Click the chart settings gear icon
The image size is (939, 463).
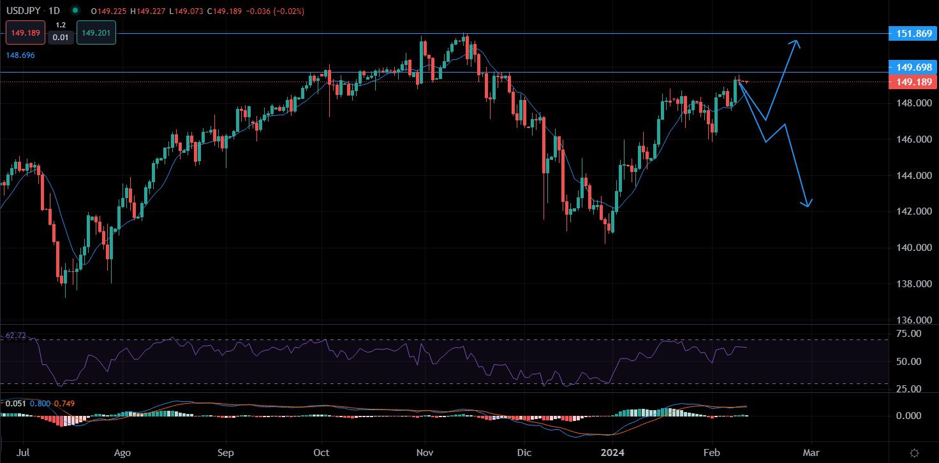(914, 453)
